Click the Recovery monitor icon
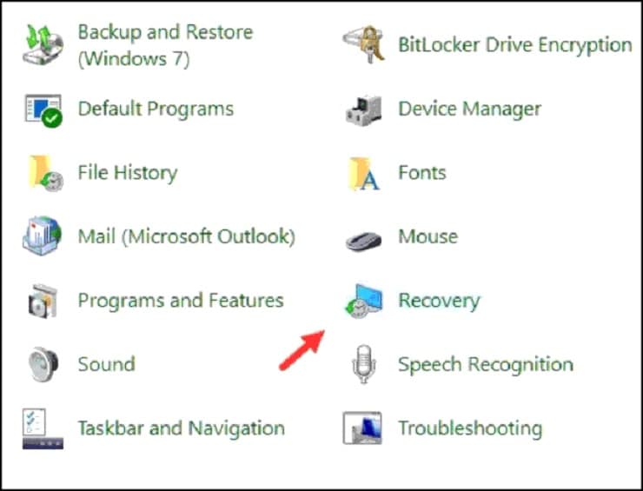The width and height of the screenshot is (643, 491). pos(363,301)
